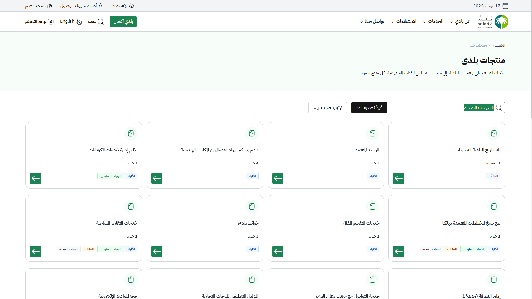This screenshot has width=532, height=299.
Task: Click the magnifier icon in the product search field
Action: click(x=499, y=108)
